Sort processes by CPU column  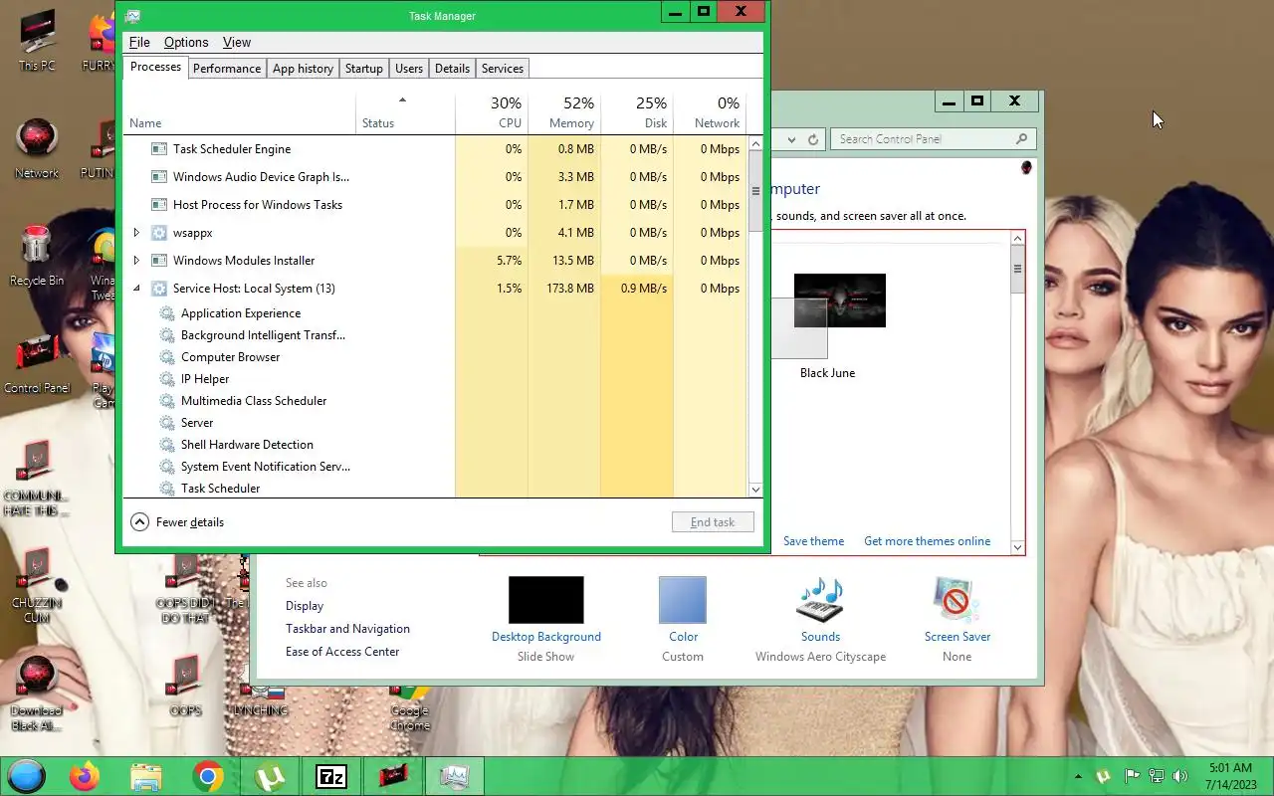point(492,112)
